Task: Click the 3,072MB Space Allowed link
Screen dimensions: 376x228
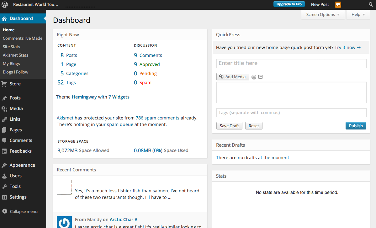Action: pyautogui.click(x=83, y=150)
